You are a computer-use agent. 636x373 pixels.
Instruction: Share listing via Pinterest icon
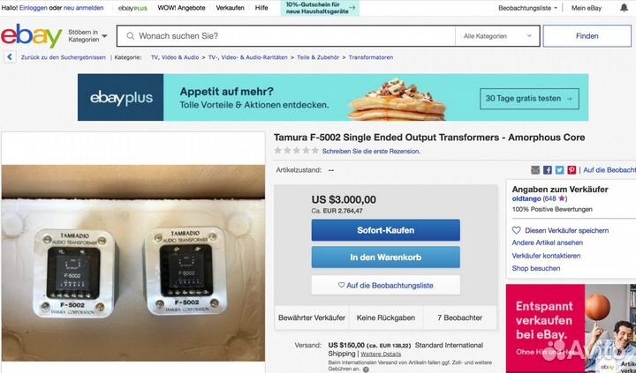click(x=572, y=170)
